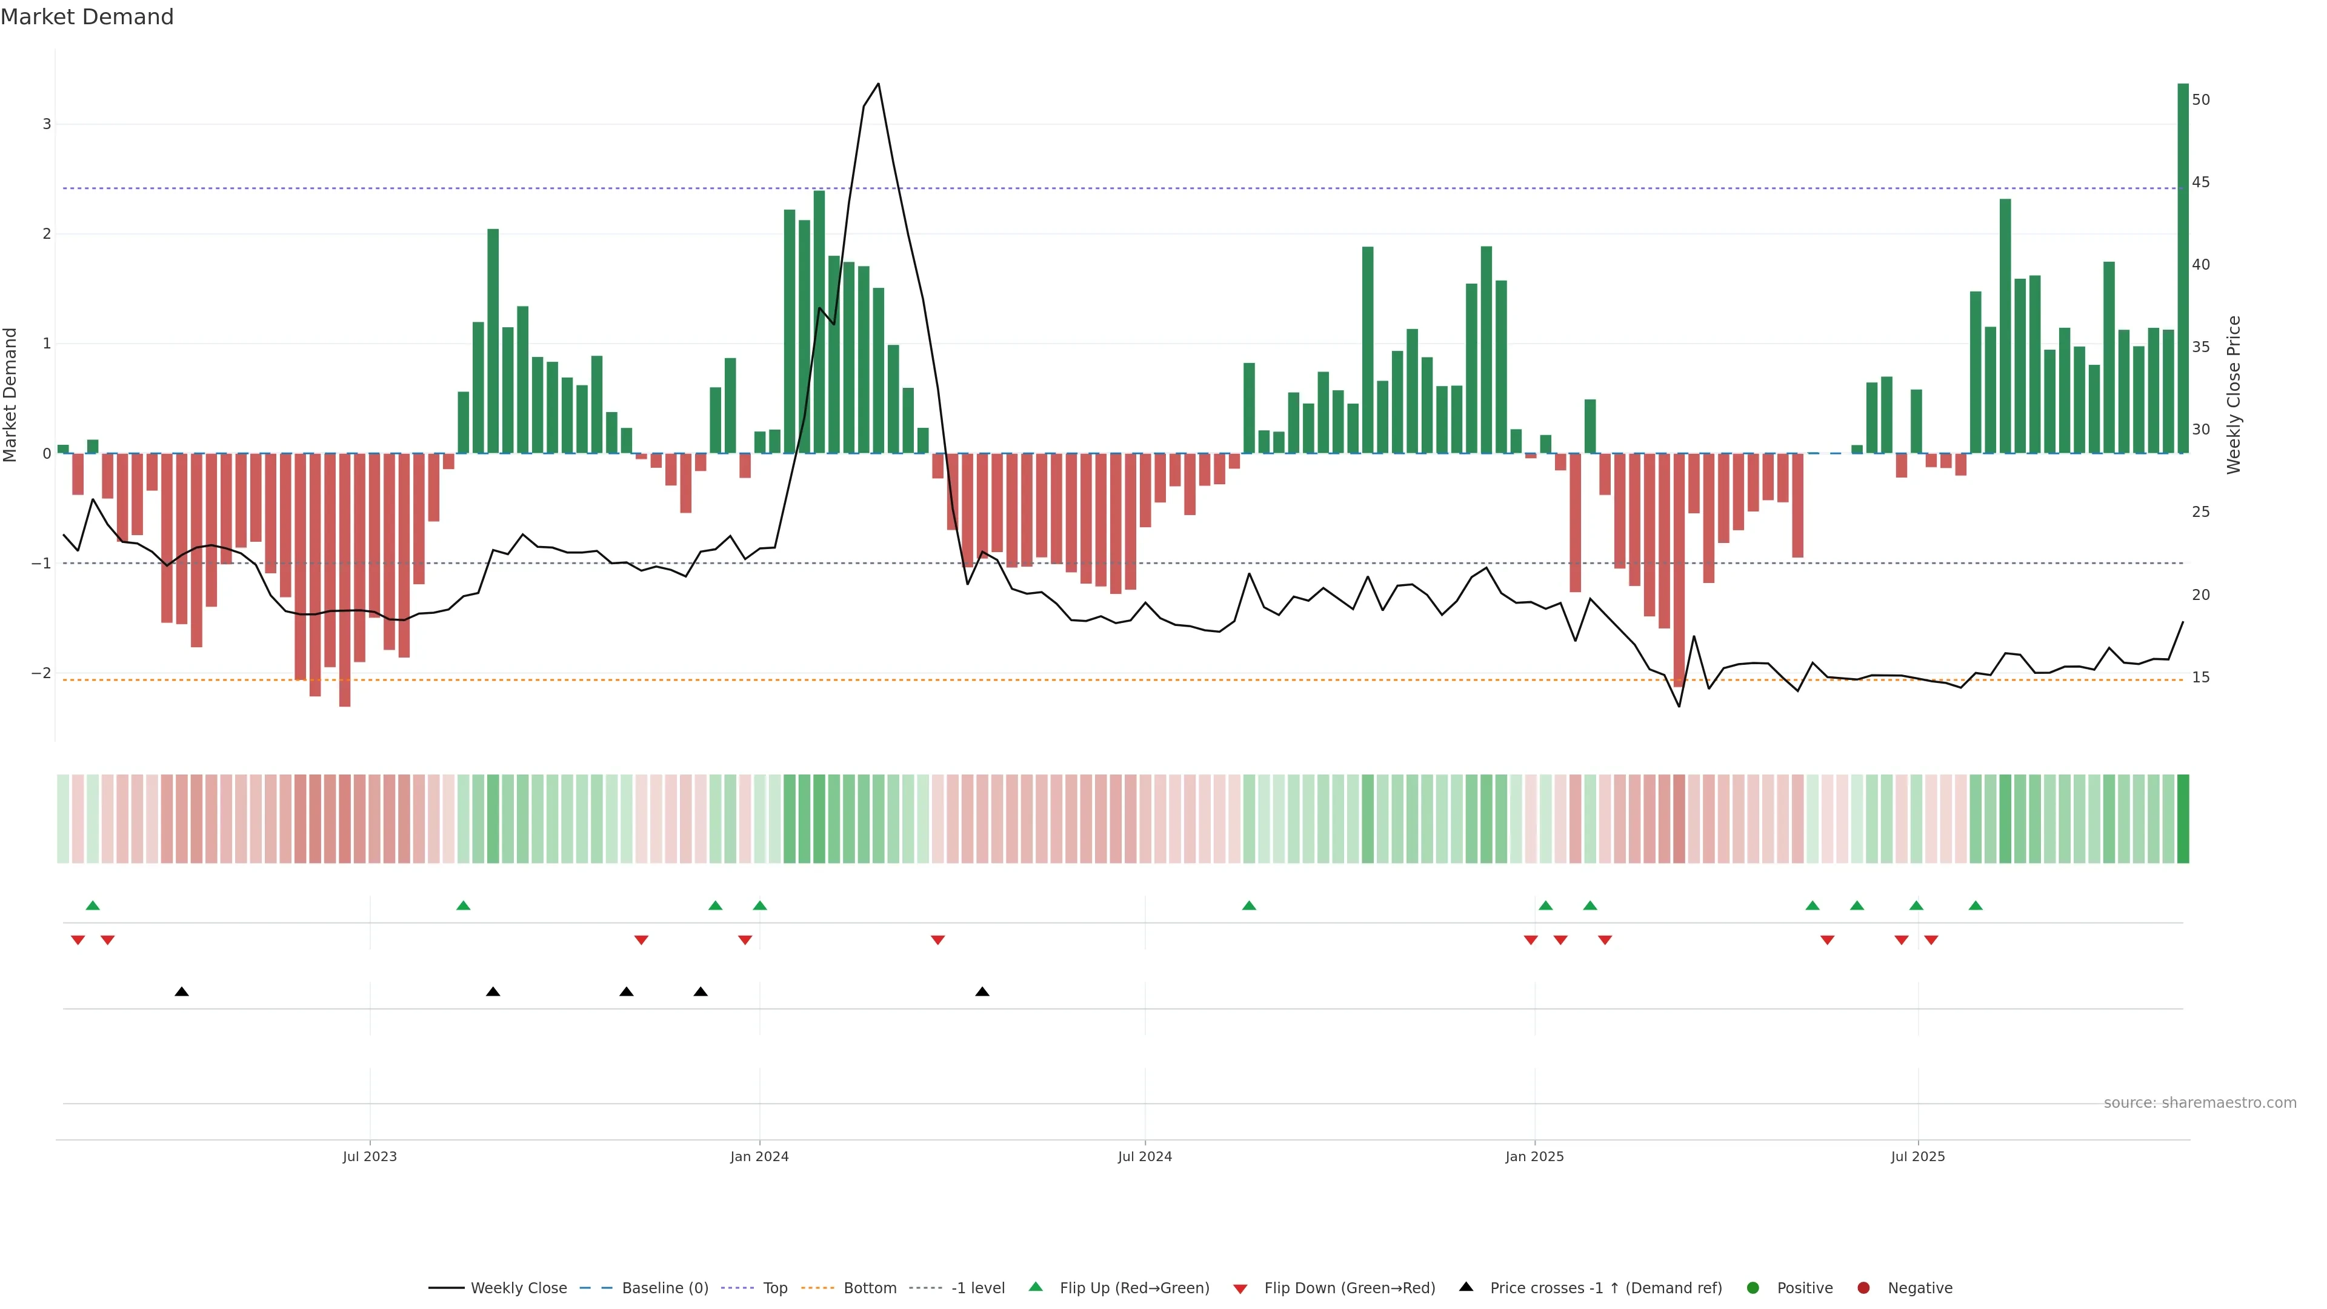Click the first green flip-up marker in marker row

(92, 905)
